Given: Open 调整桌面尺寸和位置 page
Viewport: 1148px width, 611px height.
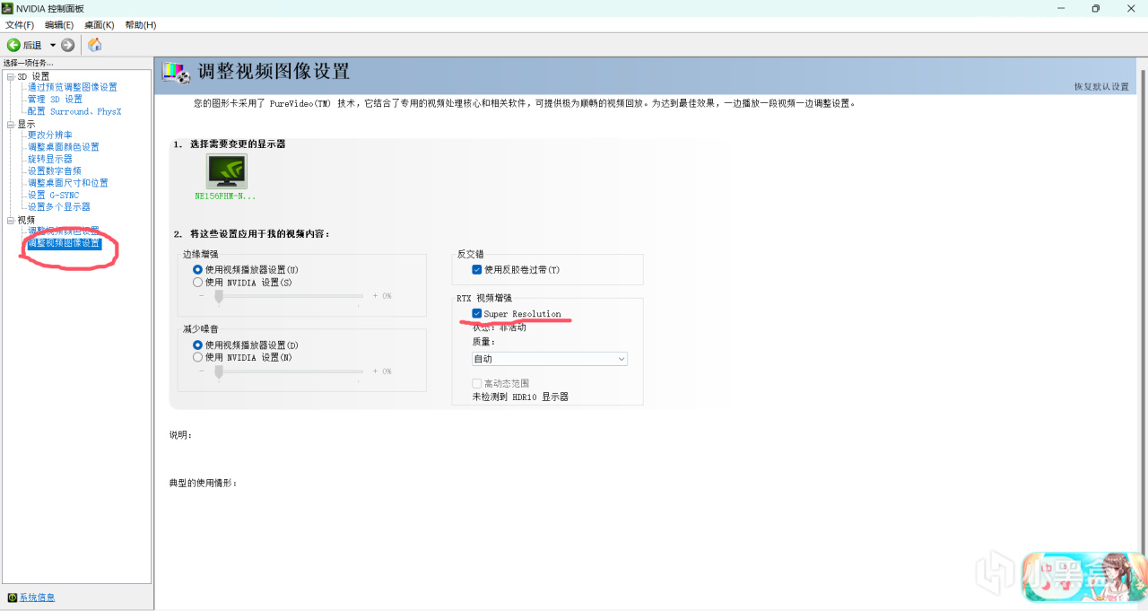Looking at the screenshot, I should 67,182.
